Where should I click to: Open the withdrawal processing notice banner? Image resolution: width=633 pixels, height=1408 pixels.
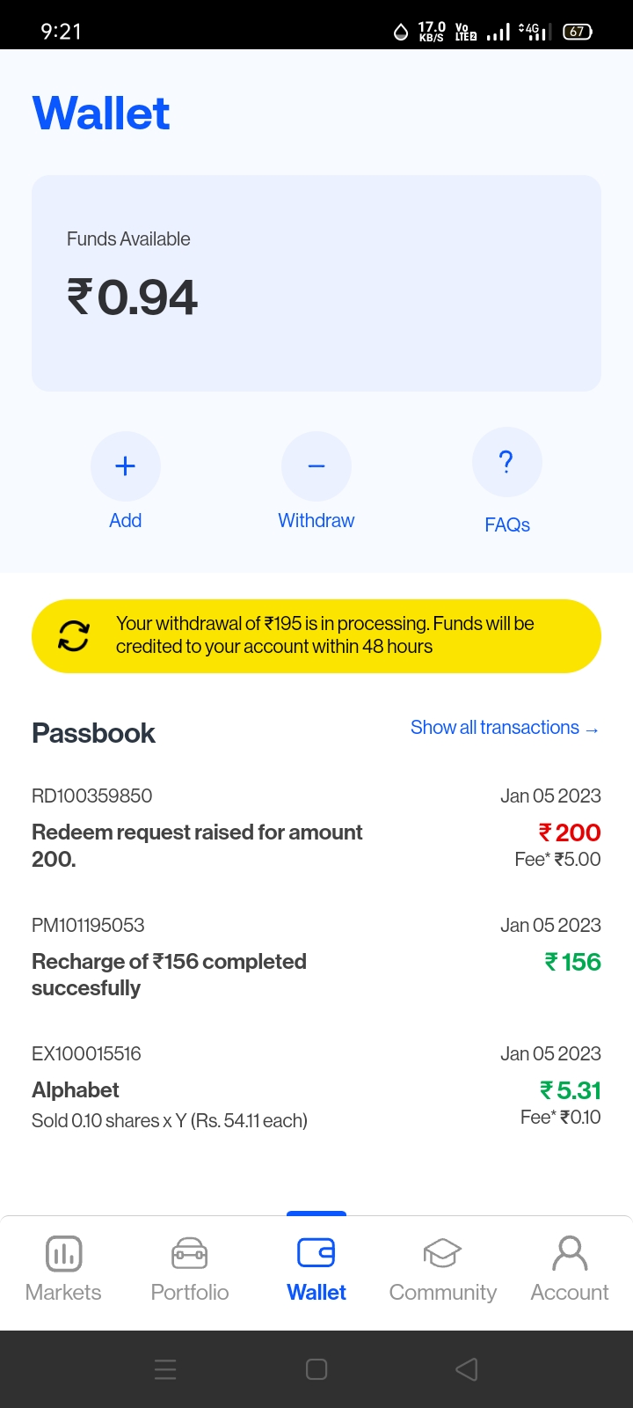325,635
